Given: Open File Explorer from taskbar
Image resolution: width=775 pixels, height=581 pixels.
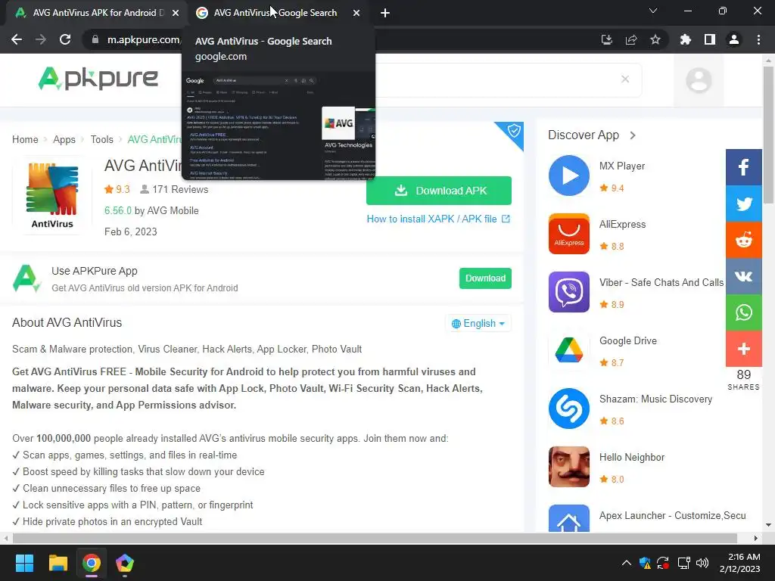Looking at the screenshot, I should pyautogui.click(x=58, y=563).
